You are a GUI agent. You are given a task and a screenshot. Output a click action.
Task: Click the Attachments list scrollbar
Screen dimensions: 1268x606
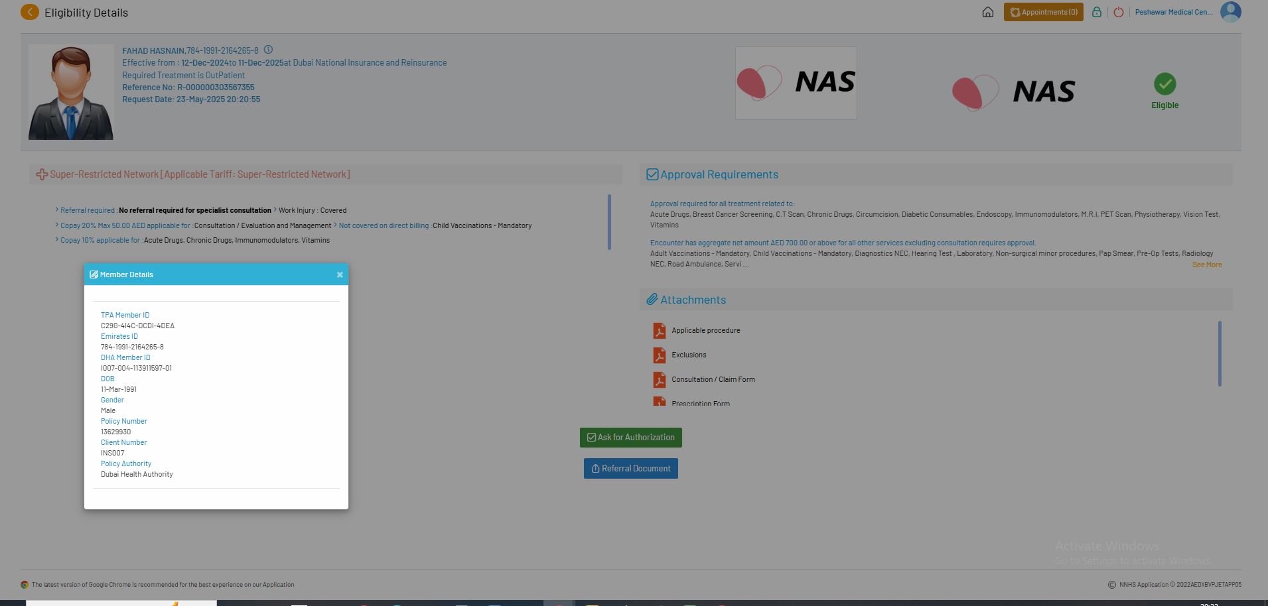pos(1220,353)
